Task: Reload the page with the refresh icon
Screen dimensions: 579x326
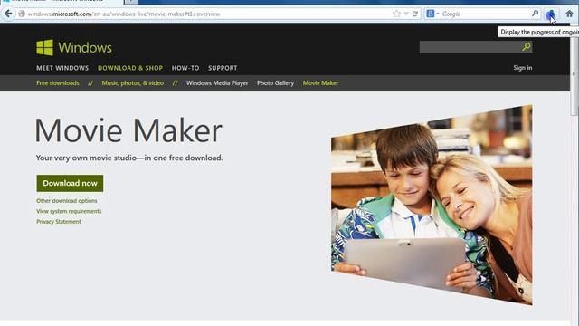Action: (x=414, y=14)
